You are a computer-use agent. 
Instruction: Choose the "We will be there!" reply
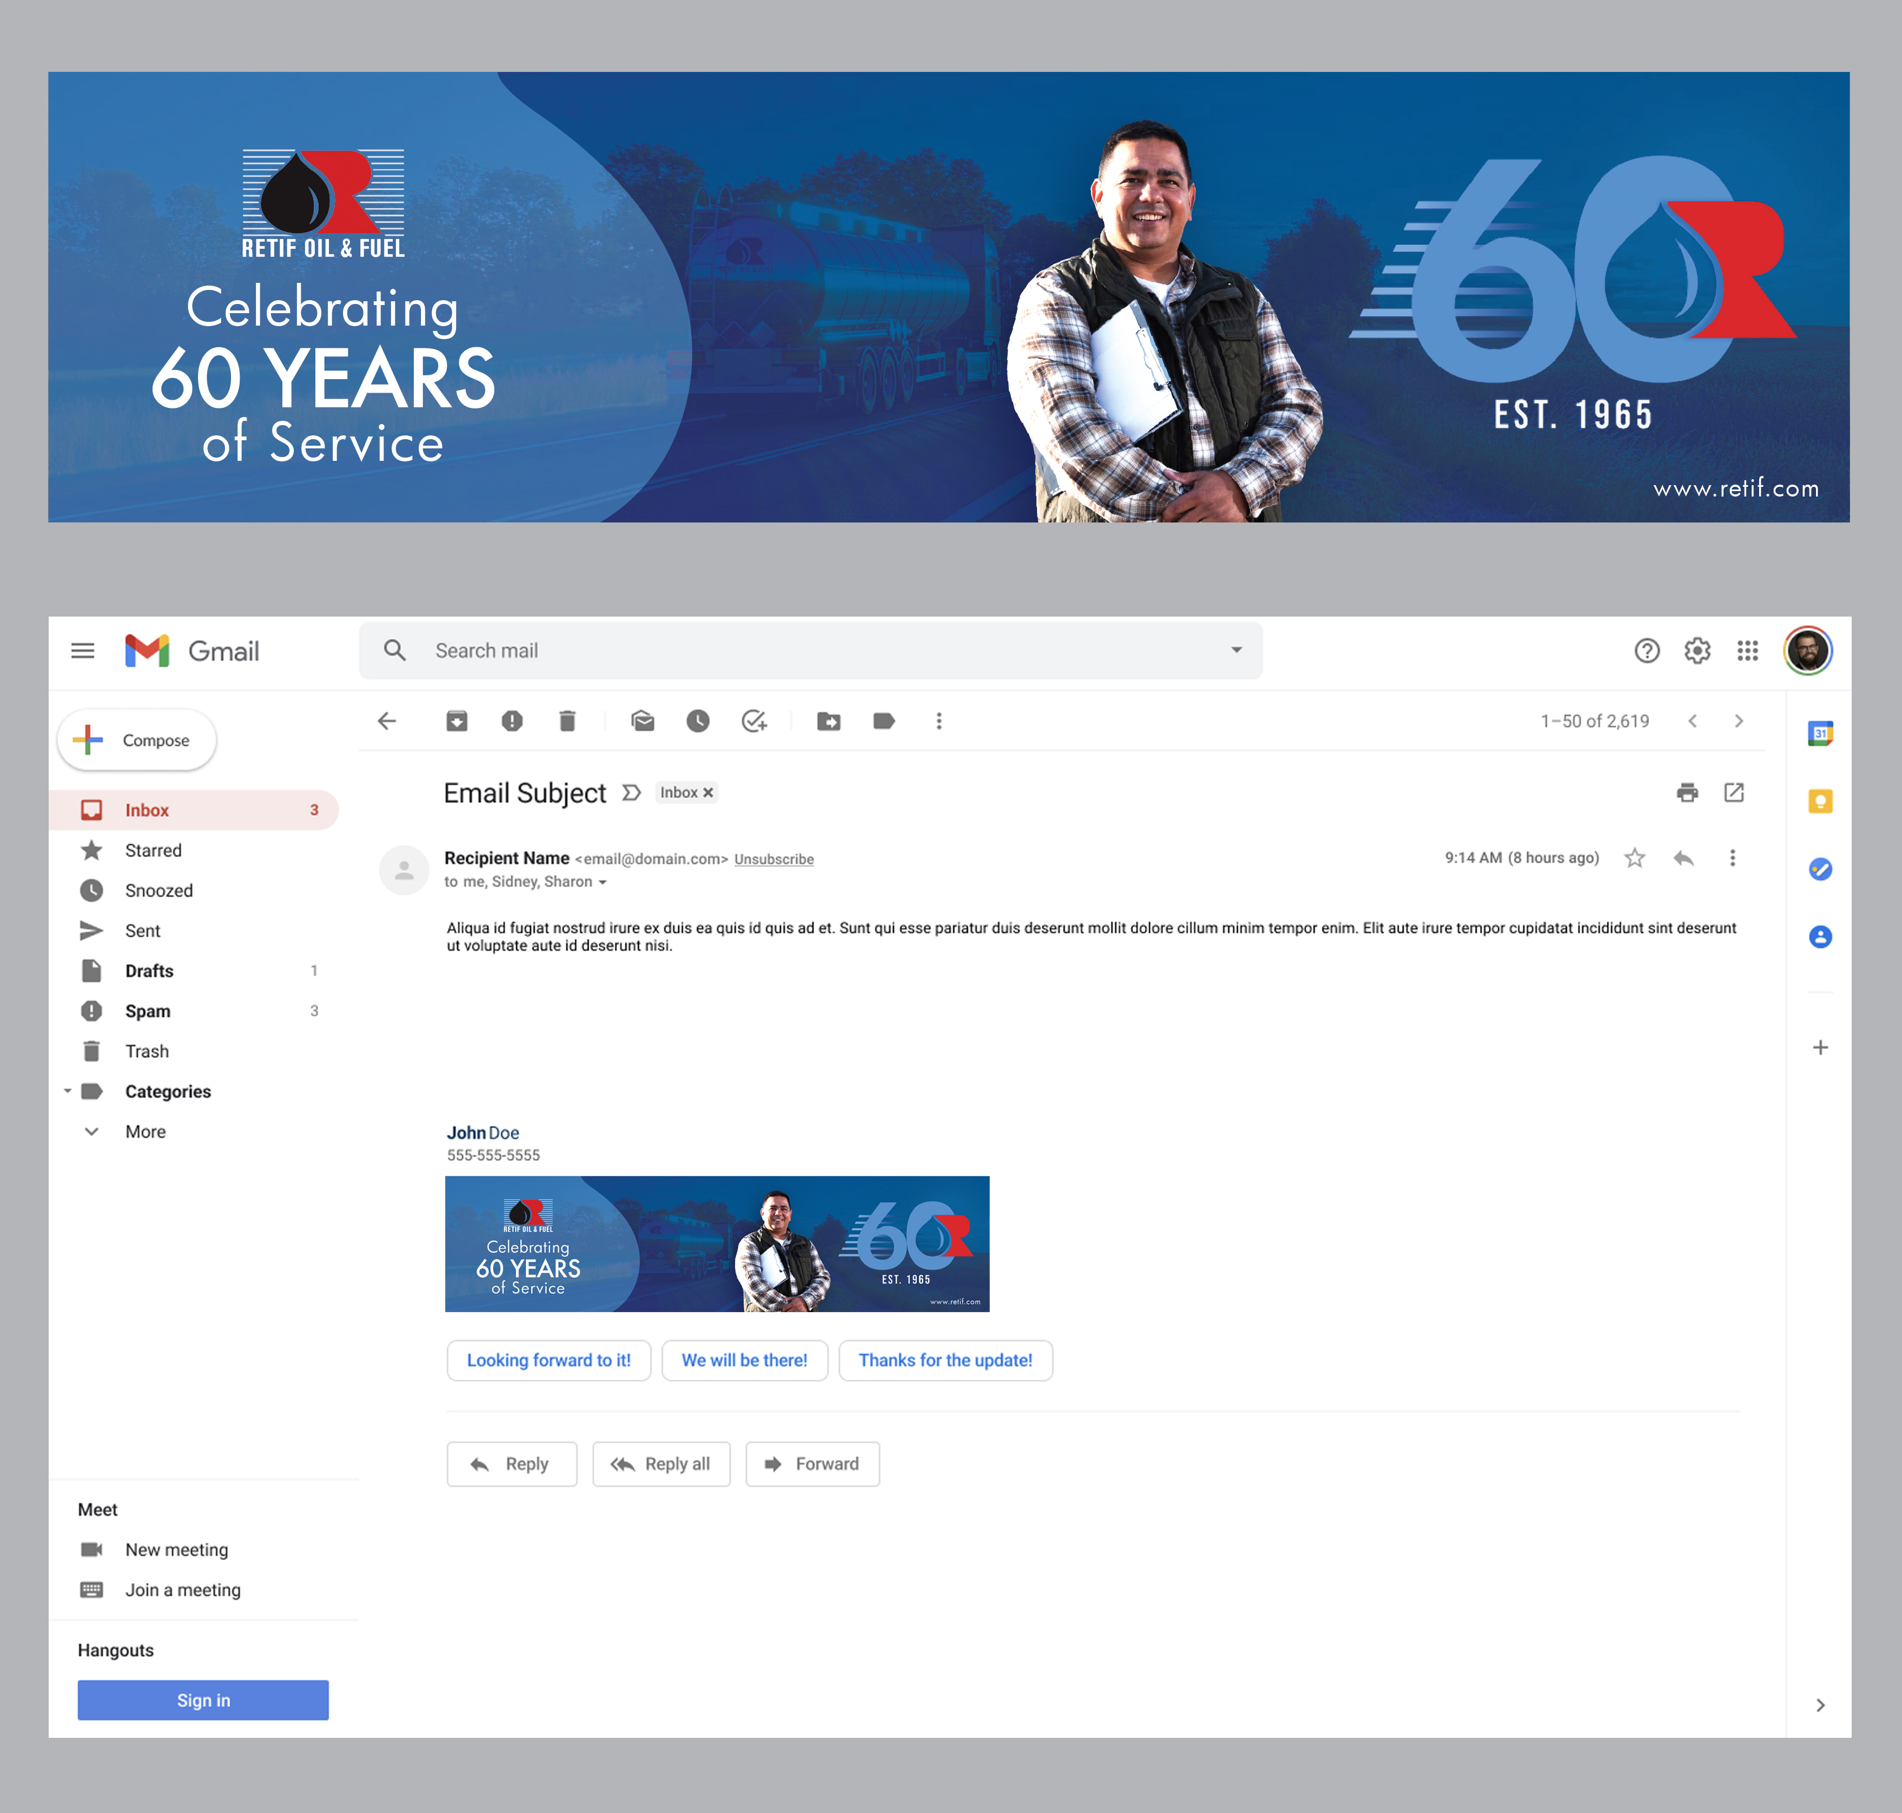(x=744, y=1361)
